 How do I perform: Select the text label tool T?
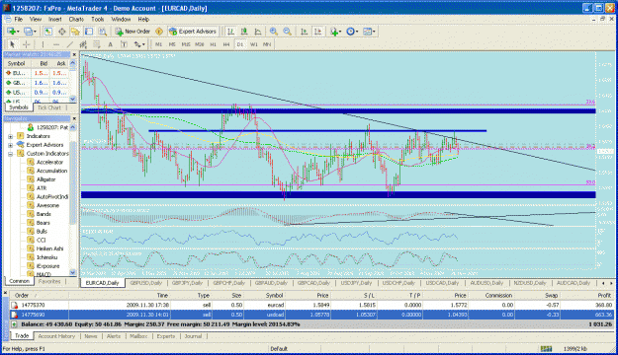pyautogui.click(x=124, y=44)
